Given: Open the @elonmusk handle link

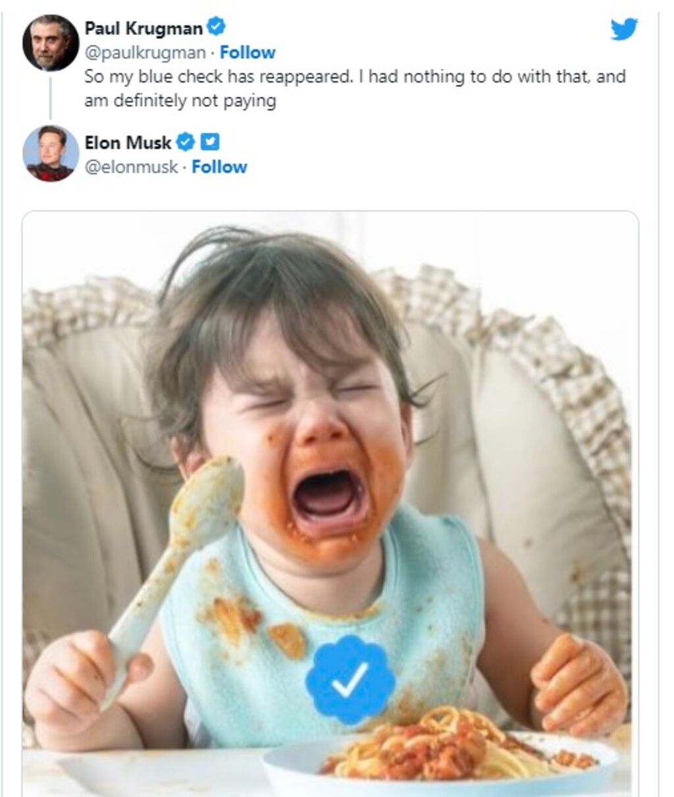Looking at the screenshot, I should pos(131,167).
